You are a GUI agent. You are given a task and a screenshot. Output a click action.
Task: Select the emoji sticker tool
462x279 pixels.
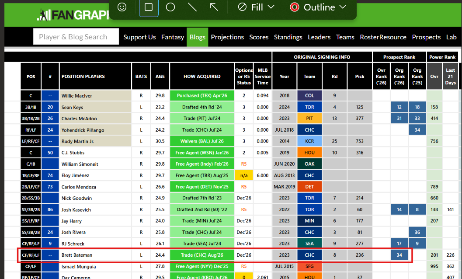click(122, 7)
